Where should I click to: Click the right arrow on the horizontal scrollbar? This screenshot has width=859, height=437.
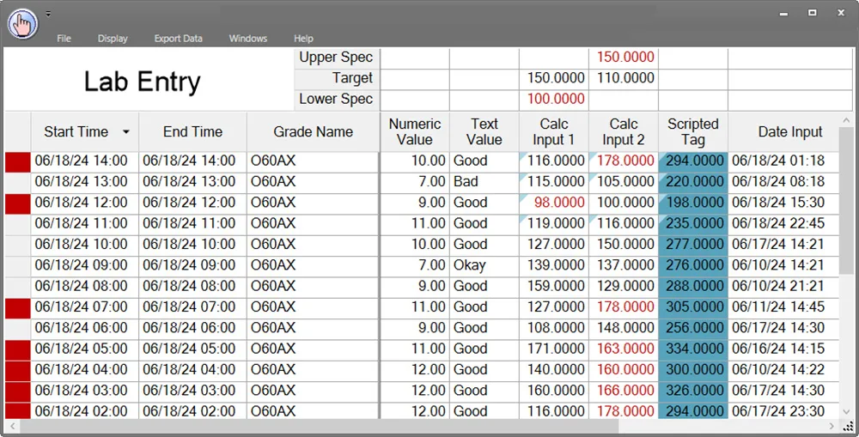click(832, 427)
